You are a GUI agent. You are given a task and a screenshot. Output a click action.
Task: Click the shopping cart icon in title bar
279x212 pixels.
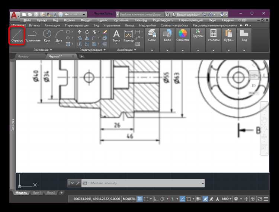(204, 14)
